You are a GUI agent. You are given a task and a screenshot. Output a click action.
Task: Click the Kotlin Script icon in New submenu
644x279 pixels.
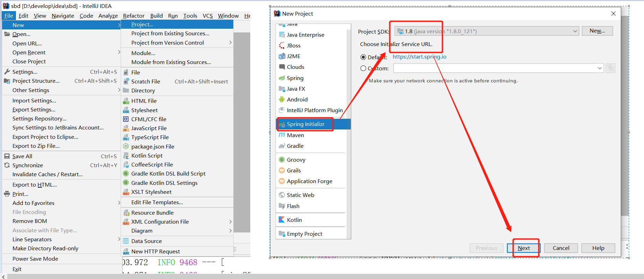pos(126,155)
